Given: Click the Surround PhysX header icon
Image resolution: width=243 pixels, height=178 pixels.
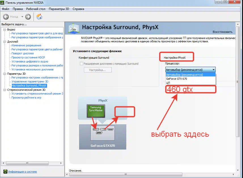Looking at the screenshot, I should [x=74, y=28].
